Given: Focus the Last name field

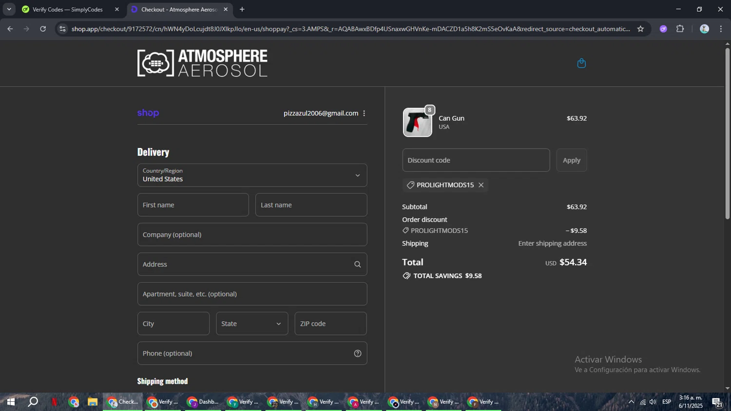Looking at the screenshot, I should [311, 205].
